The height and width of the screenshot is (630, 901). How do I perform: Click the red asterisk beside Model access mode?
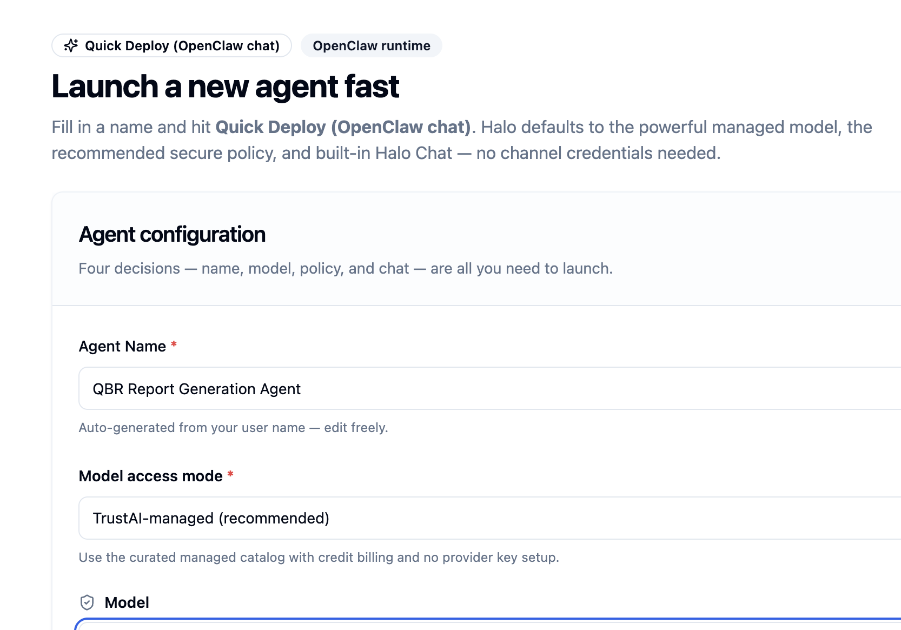(230, 474)
